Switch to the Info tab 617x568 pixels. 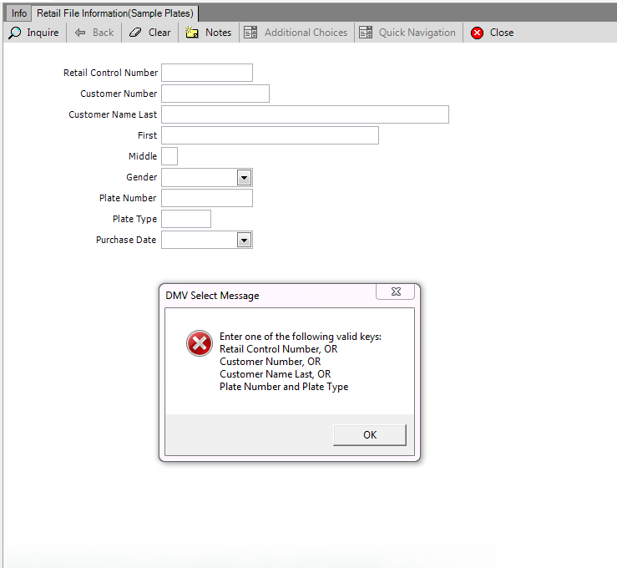click(x=18, y=13)
